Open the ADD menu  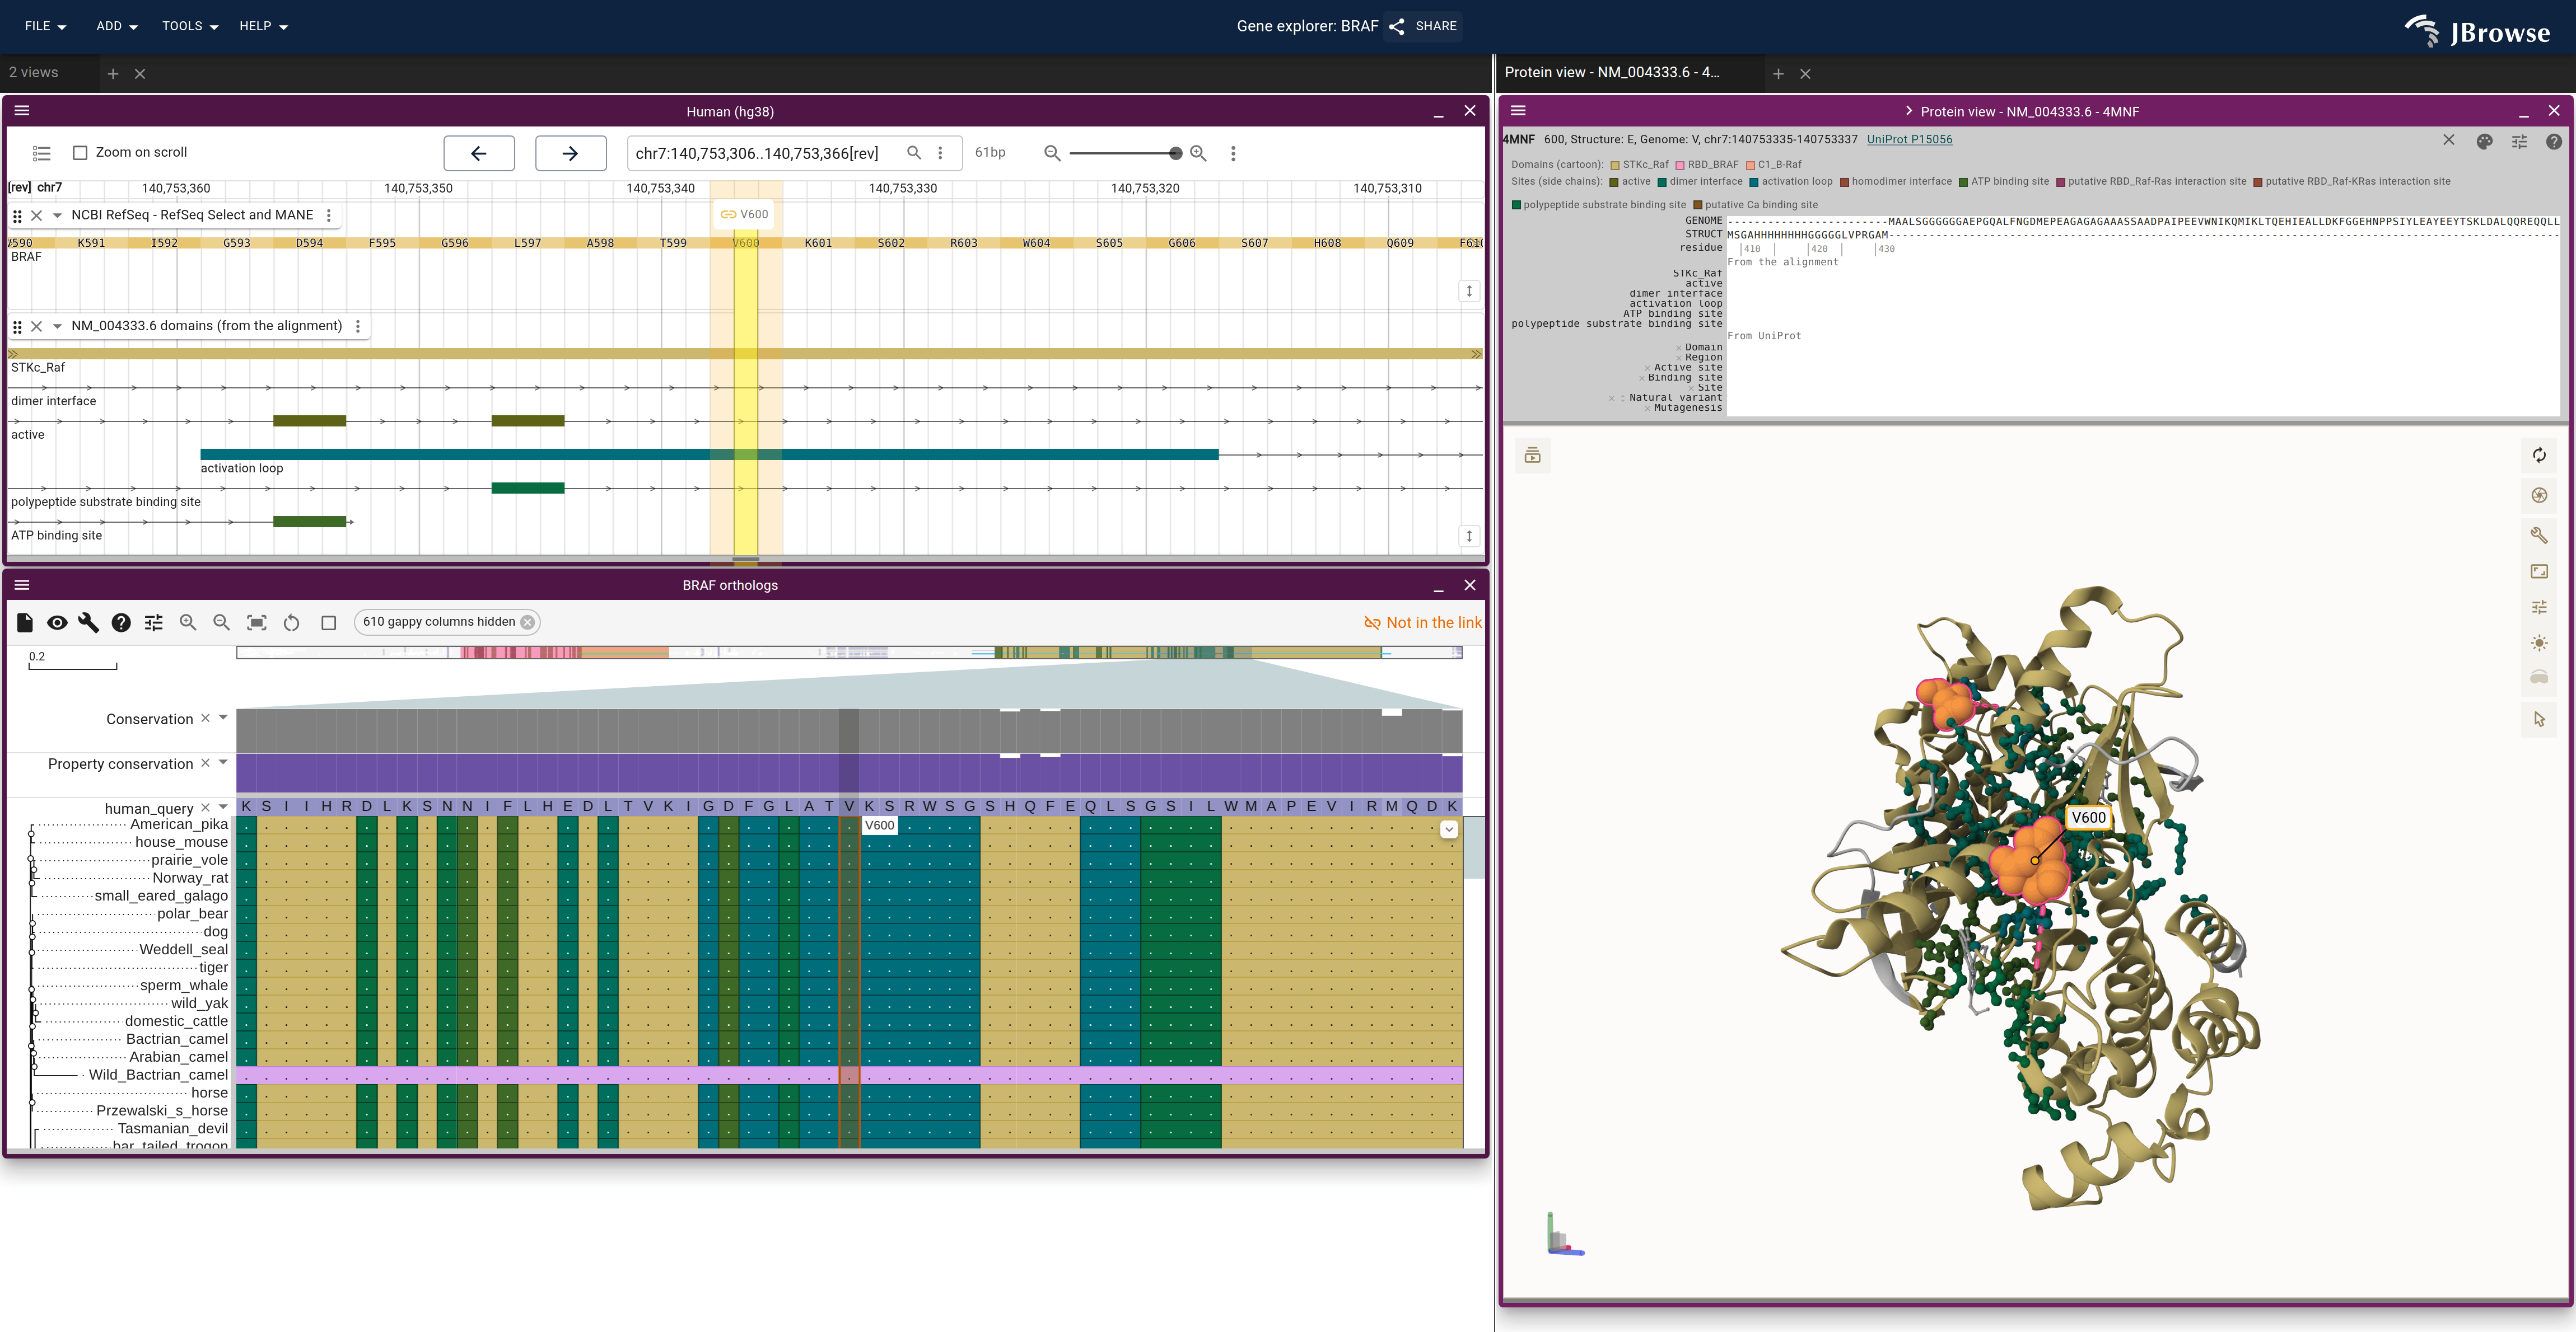coord(116,26)
